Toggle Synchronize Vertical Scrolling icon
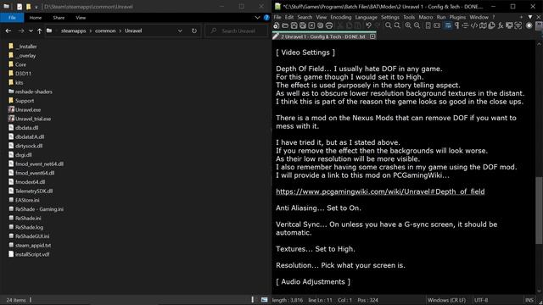This screenshot has height=305, width=543. pos(428,25)
